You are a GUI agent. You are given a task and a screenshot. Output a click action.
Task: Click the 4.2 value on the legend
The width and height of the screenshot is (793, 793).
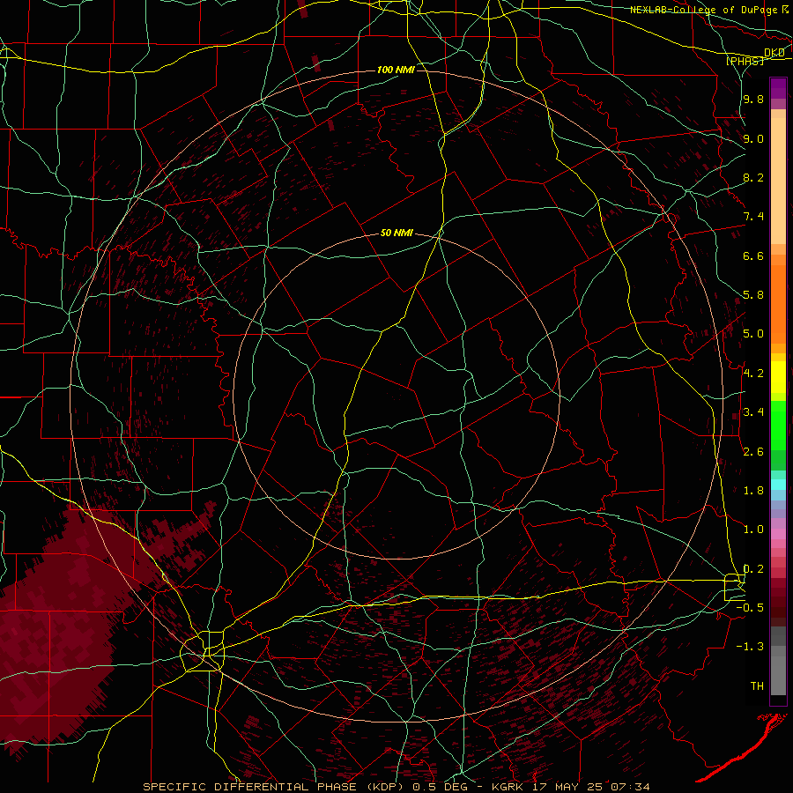coord(753,374)
